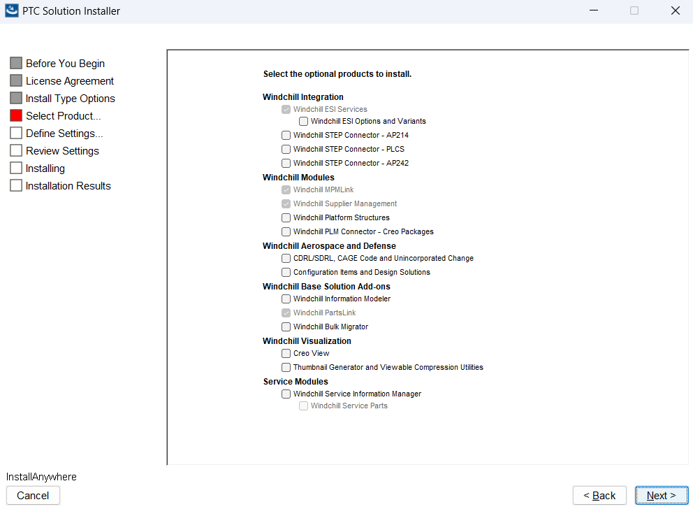
Task: Go back with the Back button
Action: (x=599, y=495)
